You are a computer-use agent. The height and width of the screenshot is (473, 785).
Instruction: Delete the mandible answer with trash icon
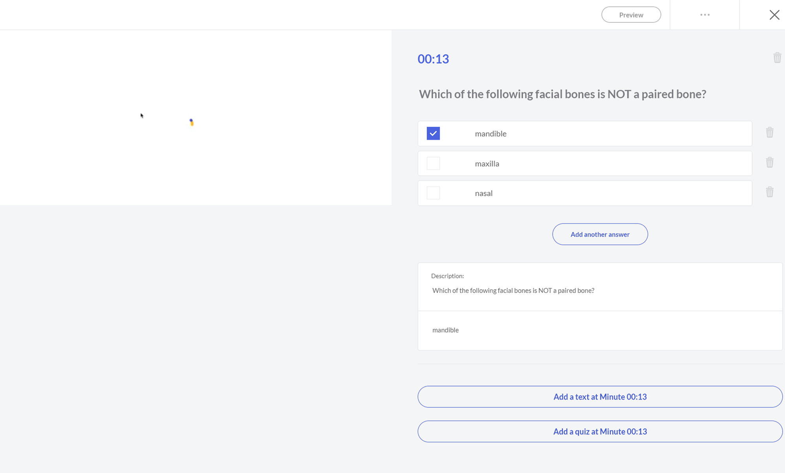769,133
